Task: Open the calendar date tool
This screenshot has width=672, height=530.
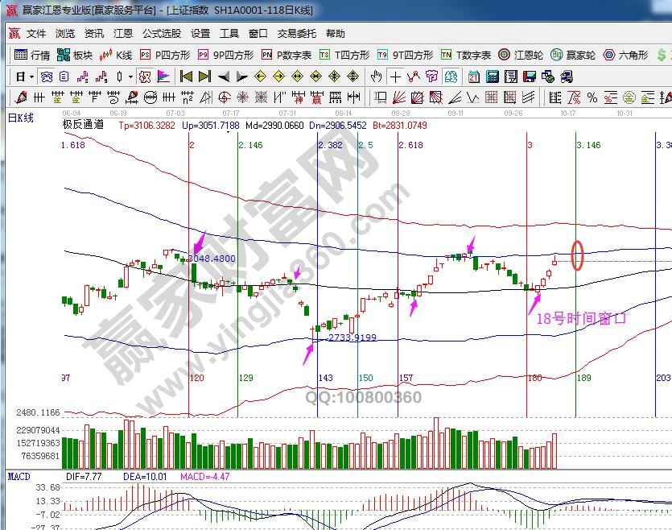Action: 473,77
